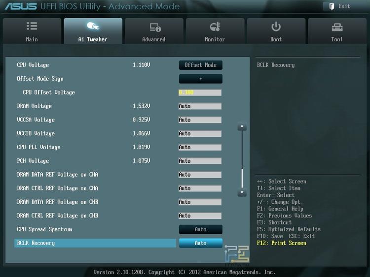Select the CPU Voltage label
Image resolution: width=370 pixels, height=277 pixels.
coord(33,65)
